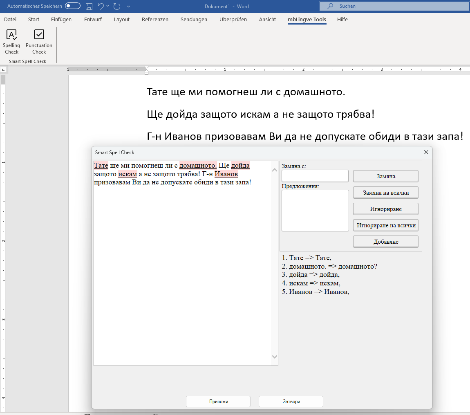470x415 pixels.
Task: Open the Ansicht tab
Action: point(267,20)
